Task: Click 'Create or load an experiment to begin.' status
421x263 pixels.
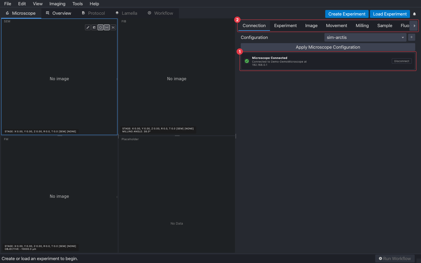Action: coord(40,259)
